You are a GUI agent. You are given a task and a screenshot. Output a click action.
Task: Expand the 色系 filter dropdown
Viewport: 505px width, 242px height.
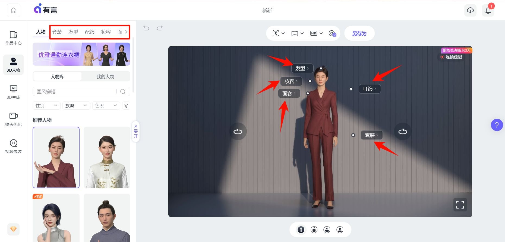(106, 106)
